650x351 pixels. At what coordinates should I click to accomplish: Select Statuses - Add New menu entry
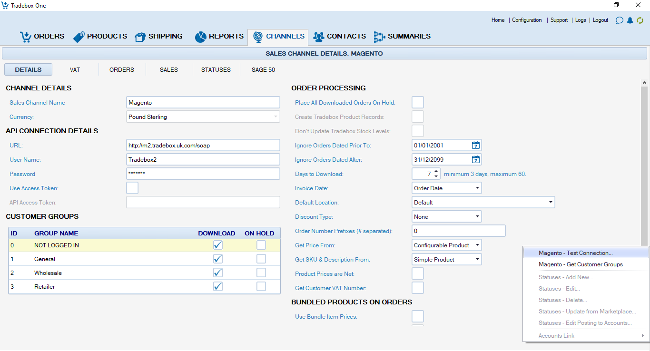586,277
